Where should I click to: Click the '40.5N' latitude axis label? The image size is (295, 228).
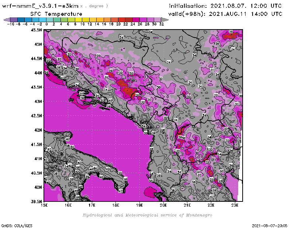click(x=36, y=173)
